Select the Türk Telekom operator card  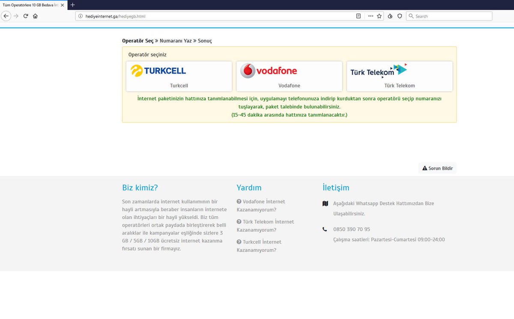click(x=400, y=76)
